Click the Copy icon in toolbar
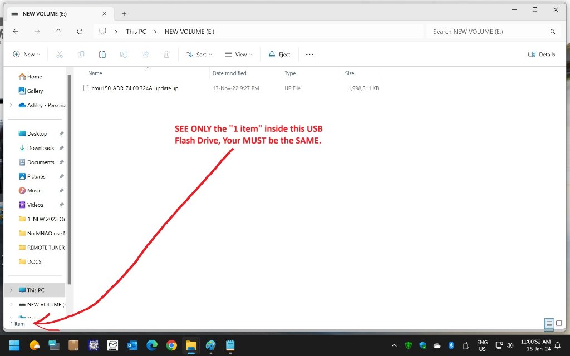Image resolution: width=570 pixels, height=356 pixels. (x=81, y=55)
